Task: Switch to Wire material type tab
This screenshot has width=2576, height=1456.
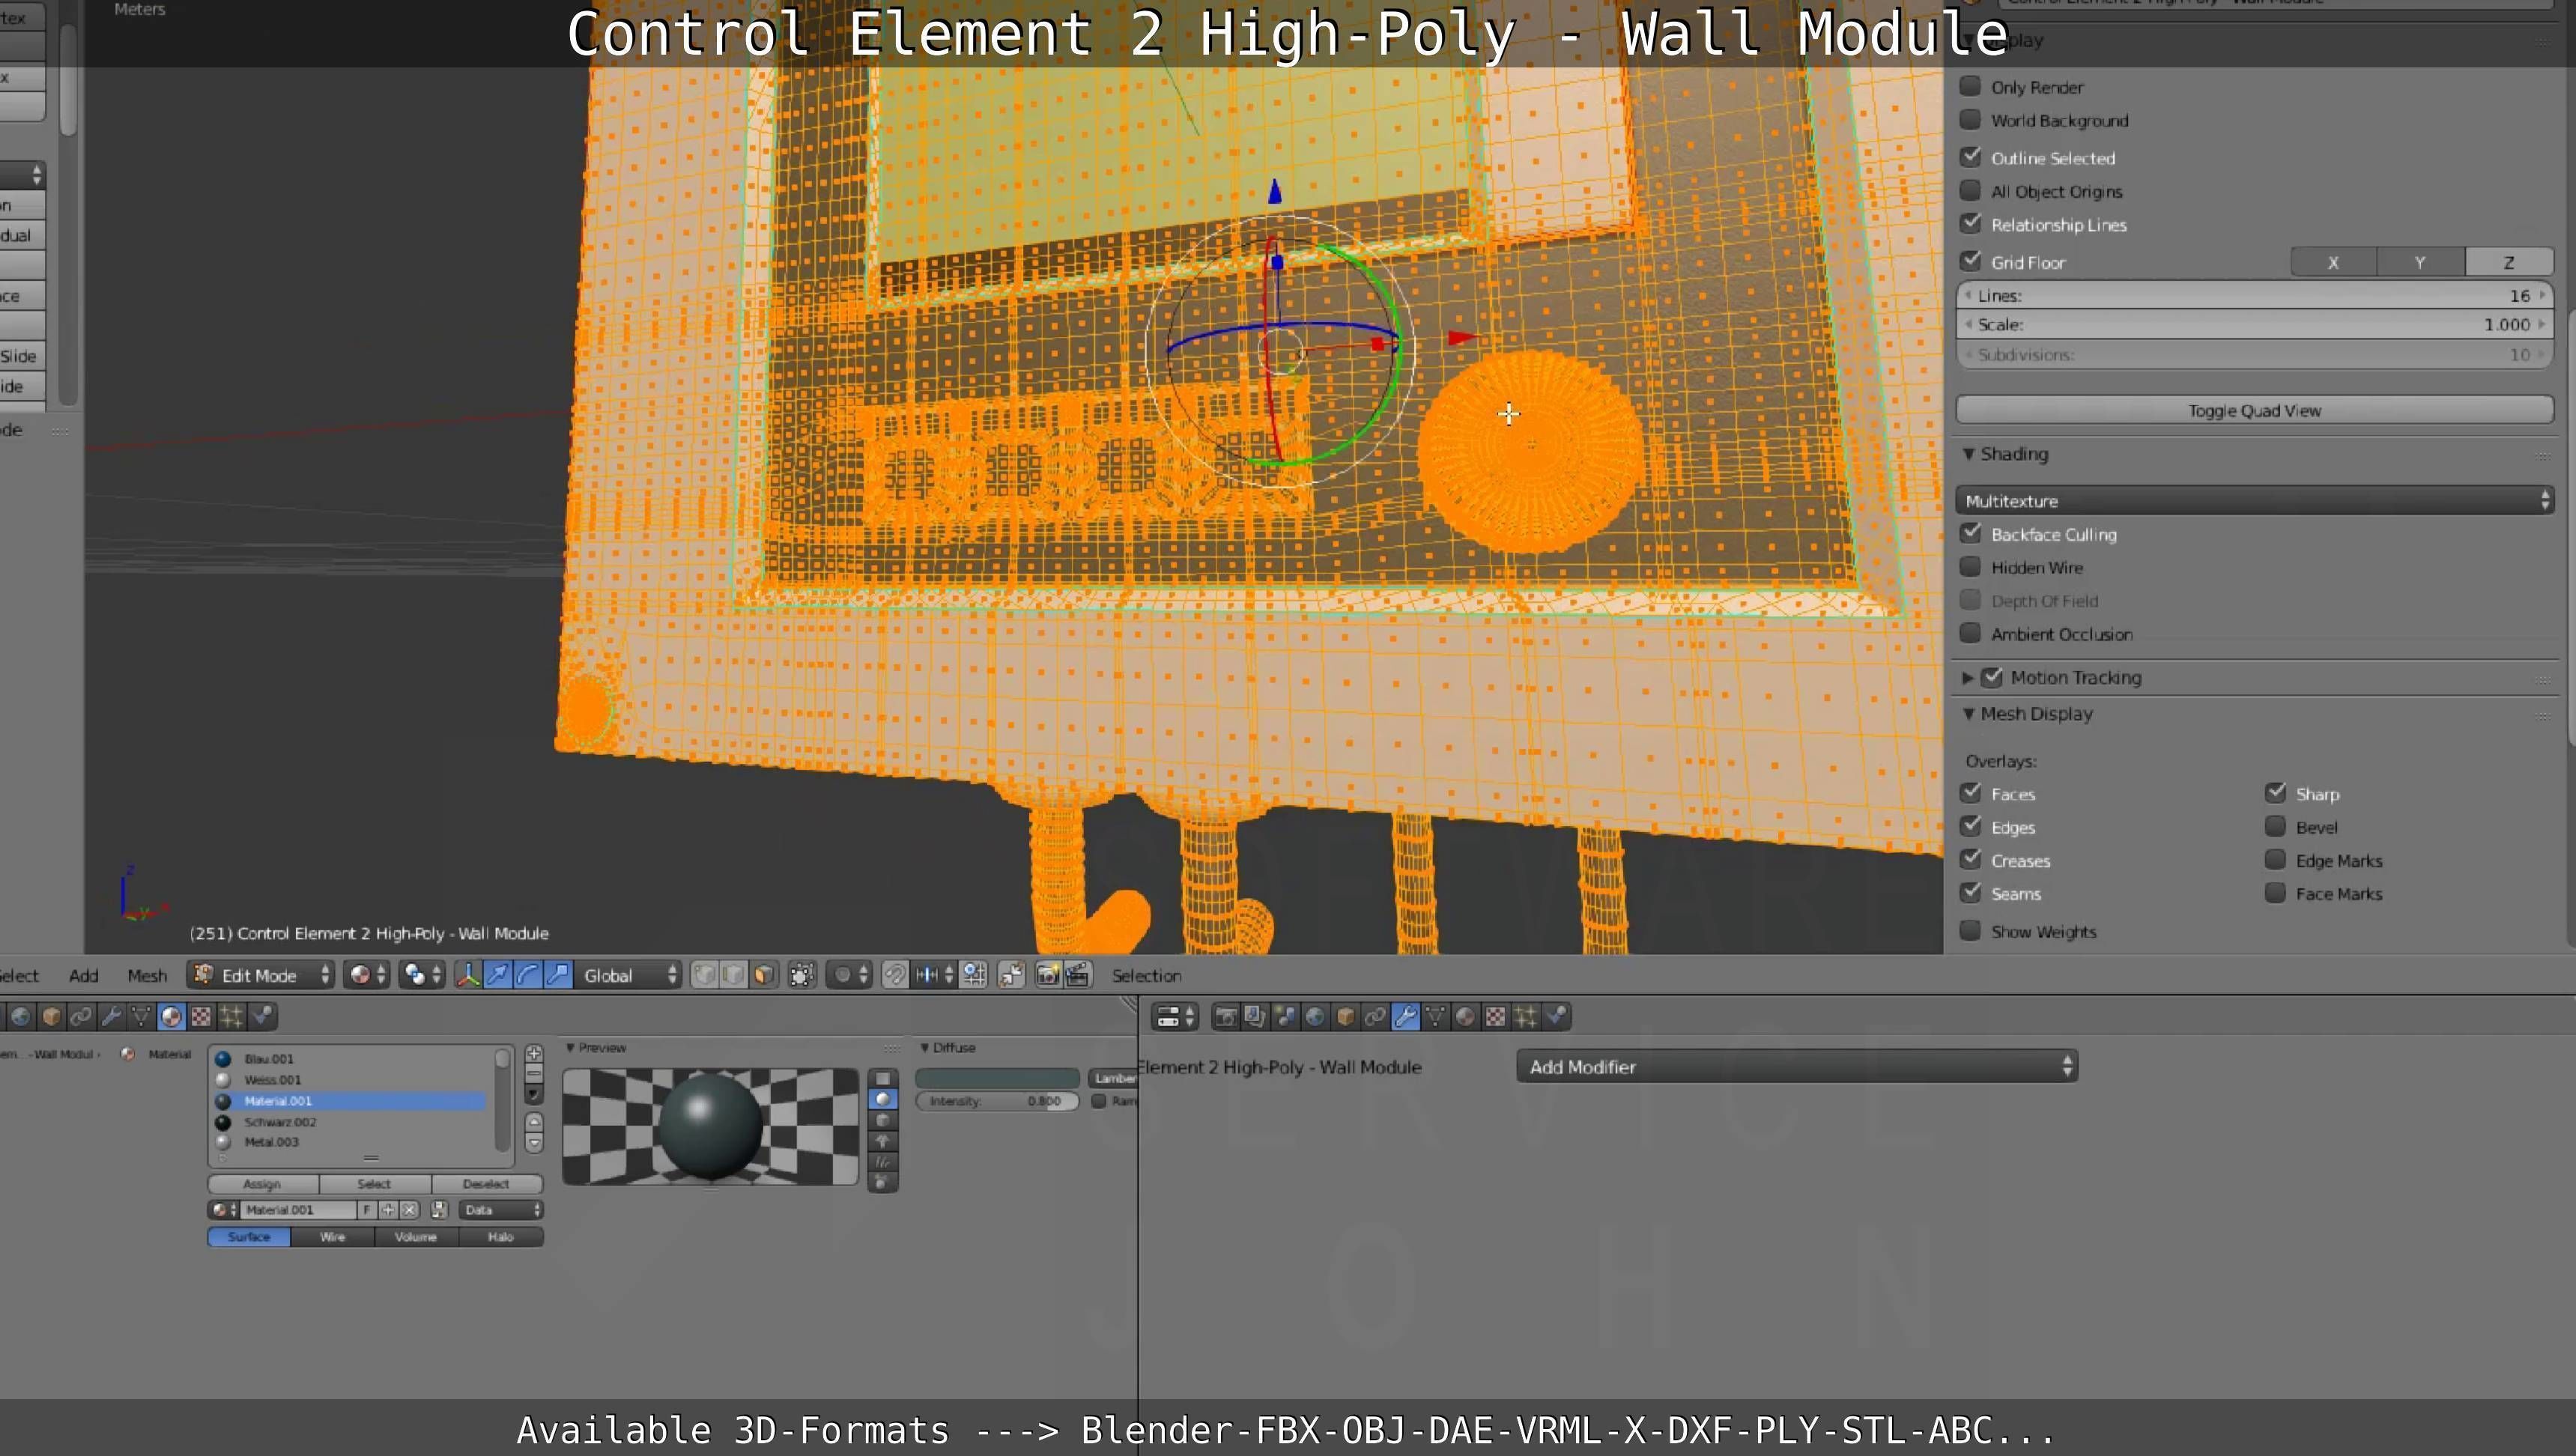Action: tap(332, 1237)
